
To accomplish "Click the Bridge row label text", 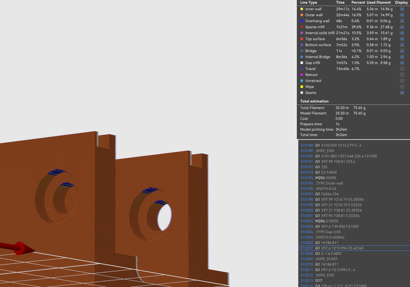I will (x=311, y=51).
